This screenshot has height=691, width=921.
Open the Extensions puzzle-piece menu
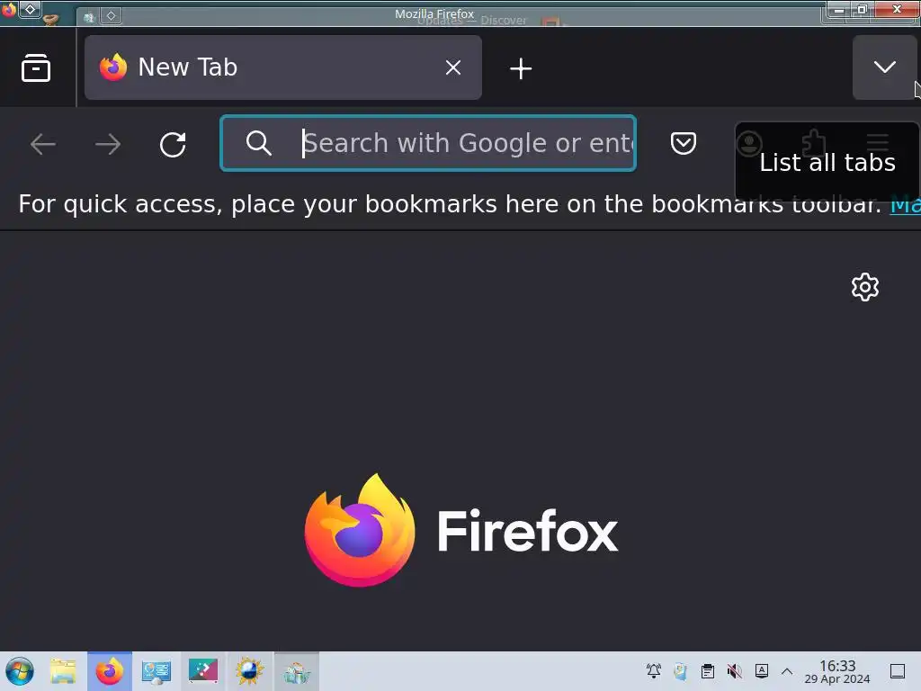coord(813,143)
